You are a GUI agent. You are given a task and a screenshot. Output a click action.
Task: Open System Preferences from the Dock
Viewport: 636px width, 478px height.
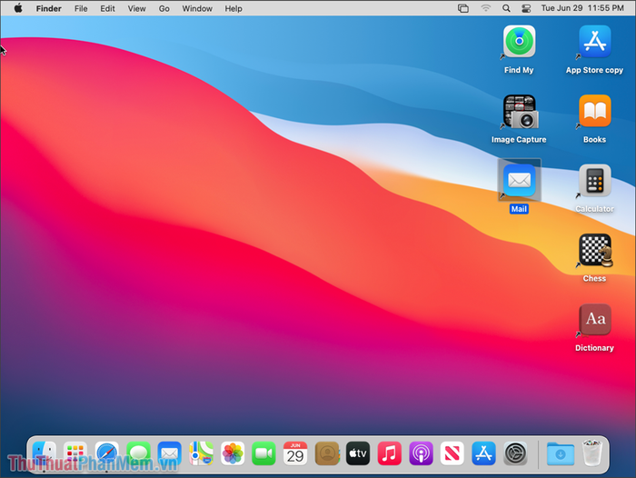point(515,453)
